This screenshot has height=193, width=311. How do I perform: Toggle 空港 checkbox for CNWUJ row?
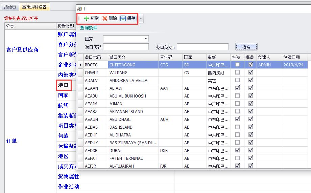237,72
